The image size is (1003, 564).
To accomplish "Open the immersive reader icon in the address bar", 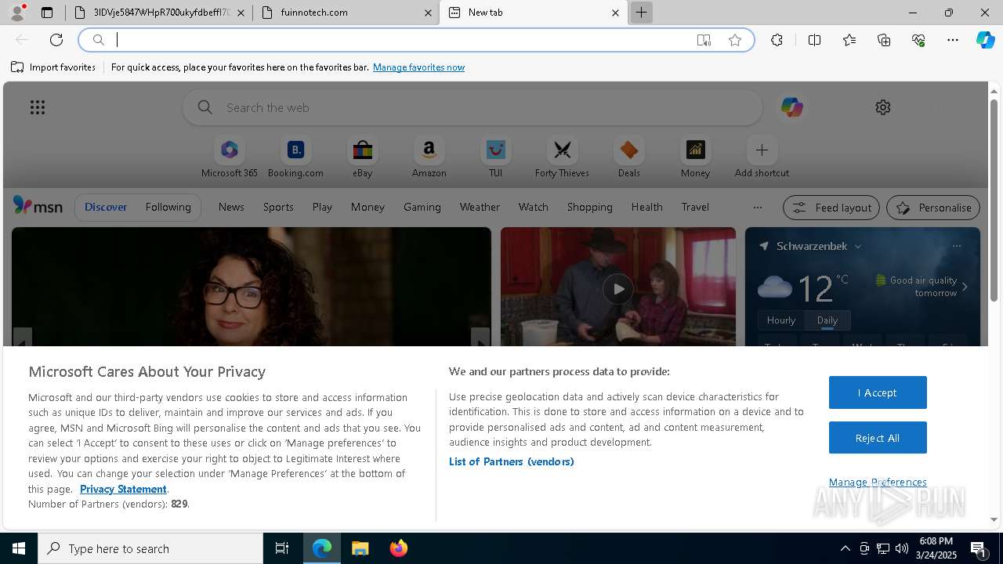I will [x=704, y=40].
